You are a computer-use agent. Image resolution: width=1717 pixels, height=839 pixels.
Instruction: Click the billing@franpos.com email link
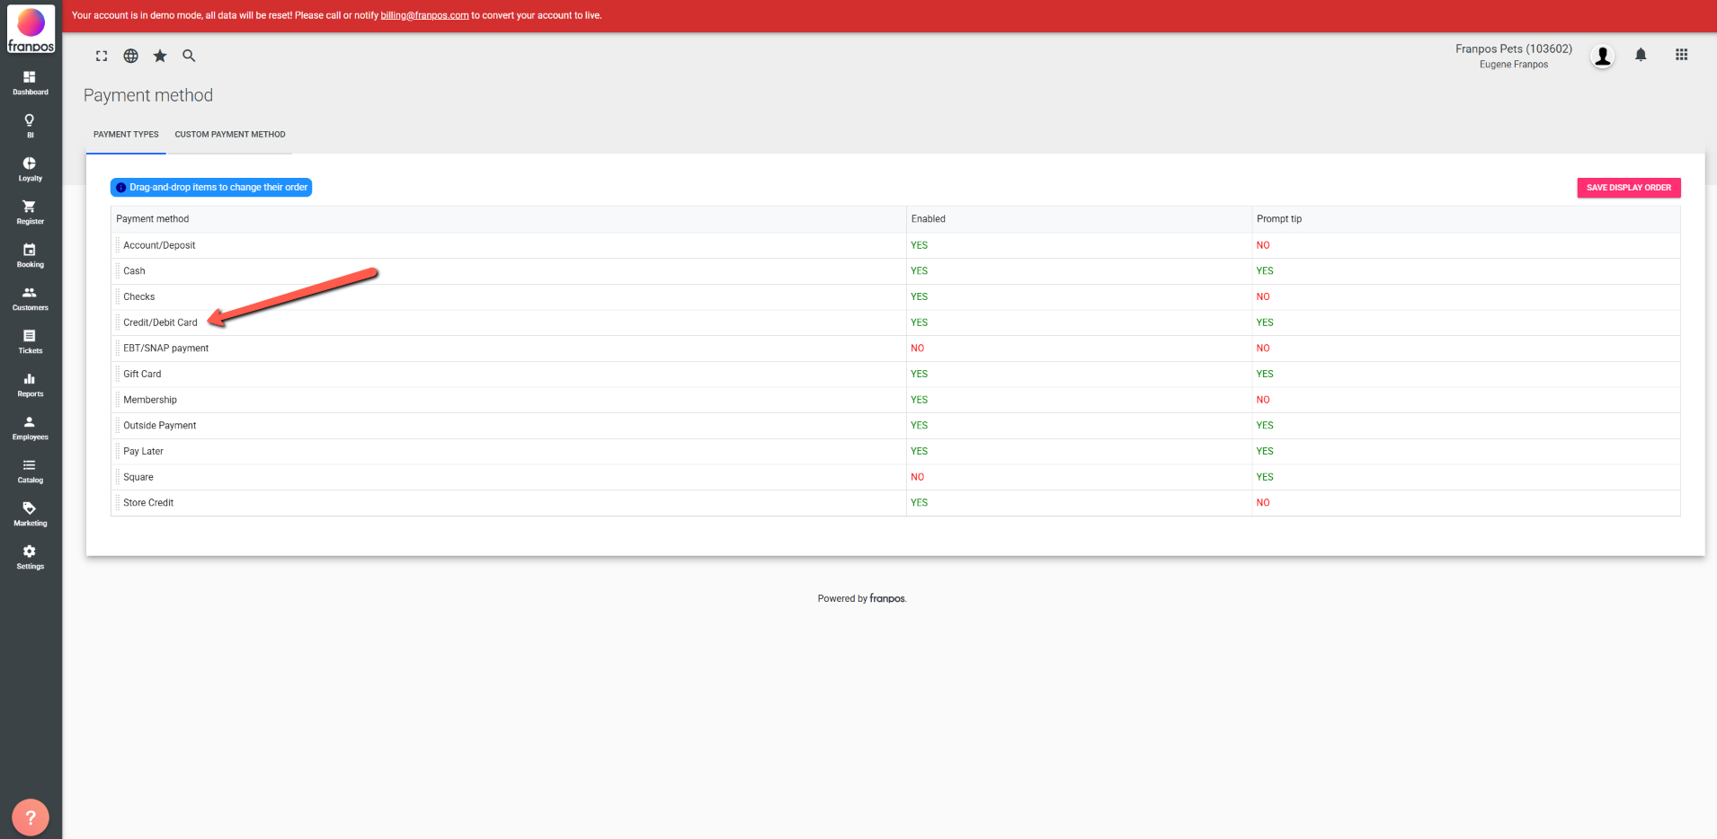click(424, 15)
